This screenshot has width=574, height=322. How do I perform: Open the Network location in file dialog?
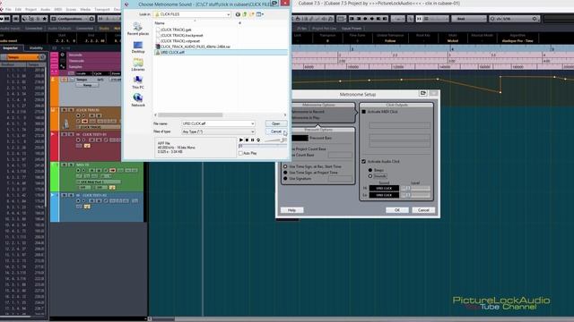[x=138, y=100]
